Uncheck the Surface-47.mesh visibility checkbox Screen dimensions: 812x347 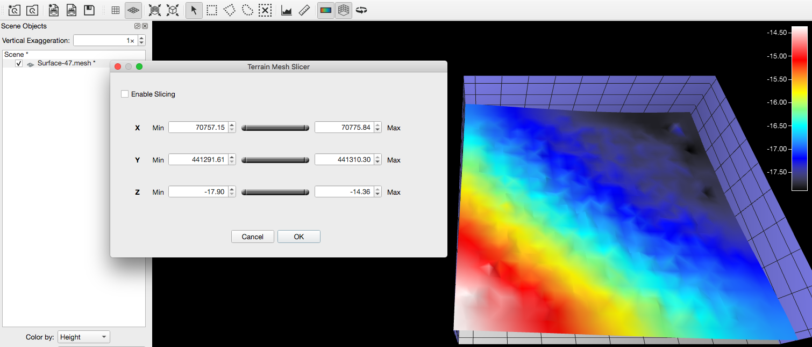pos(19,63)
